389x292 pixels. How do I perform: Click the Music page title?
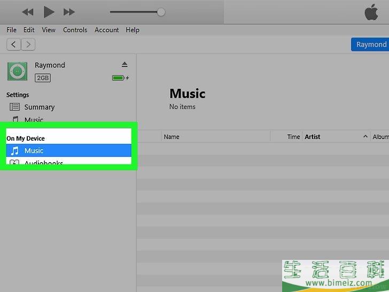(x=188, y=94)
